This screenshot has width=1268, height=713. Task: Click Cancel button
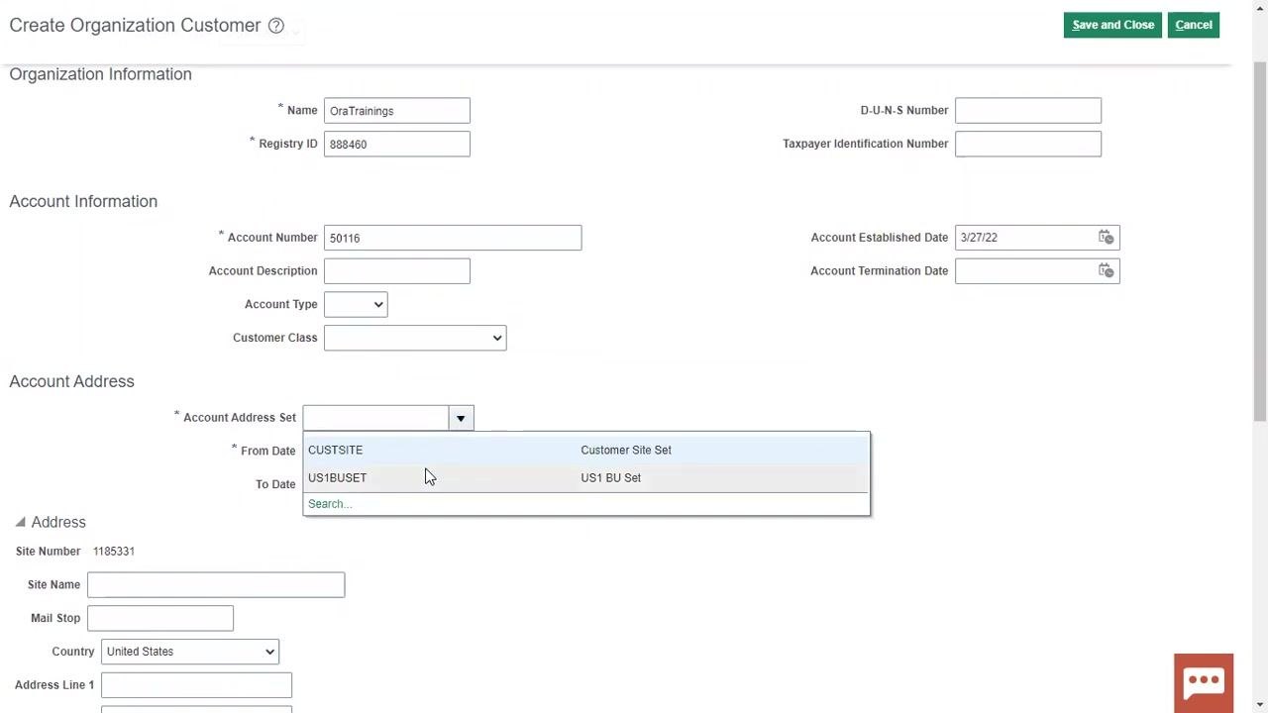pos(1194,25)
